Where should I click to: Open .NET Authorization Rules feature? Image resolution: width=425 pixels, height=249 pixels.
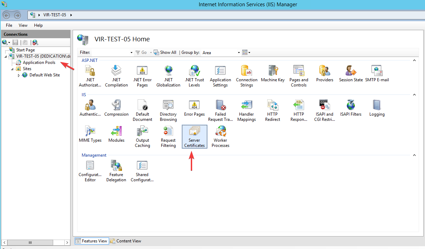click(90, 76)
